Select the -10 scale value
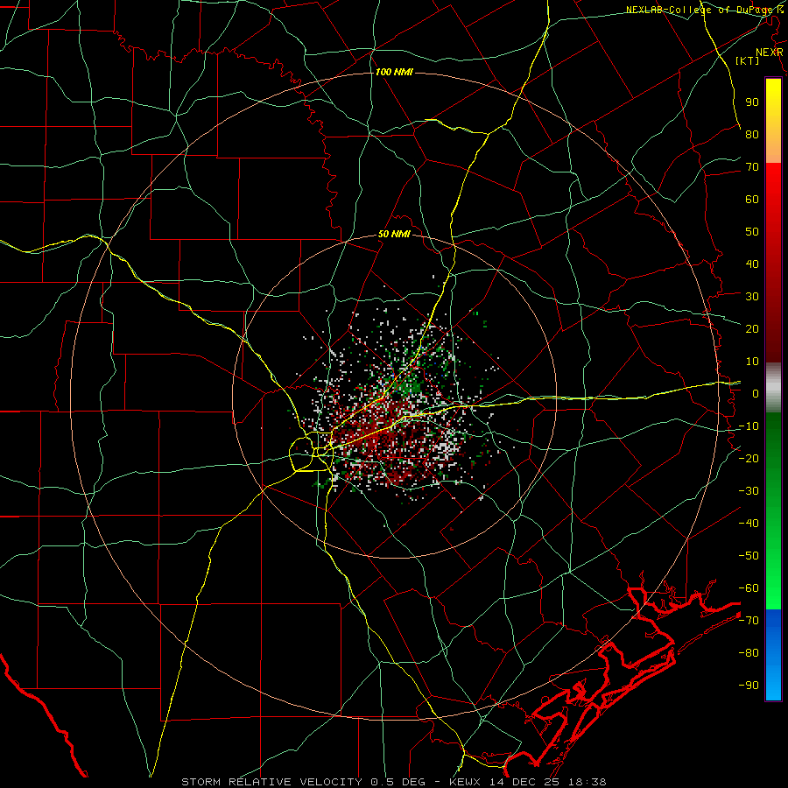Screen dimensions: 788x788 pos(749,426)
